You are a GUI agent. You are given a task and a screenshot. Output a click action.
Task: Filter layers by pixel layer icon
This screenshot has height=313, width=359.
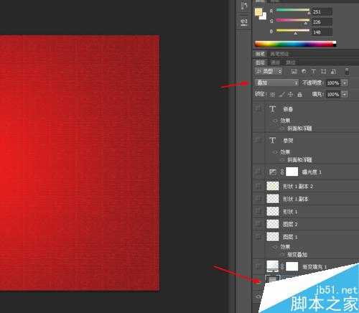pyautogui.click(x=294, y=72)
